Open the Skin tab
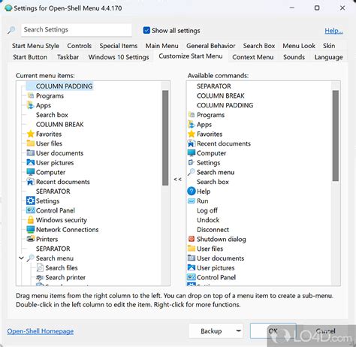 329,46
